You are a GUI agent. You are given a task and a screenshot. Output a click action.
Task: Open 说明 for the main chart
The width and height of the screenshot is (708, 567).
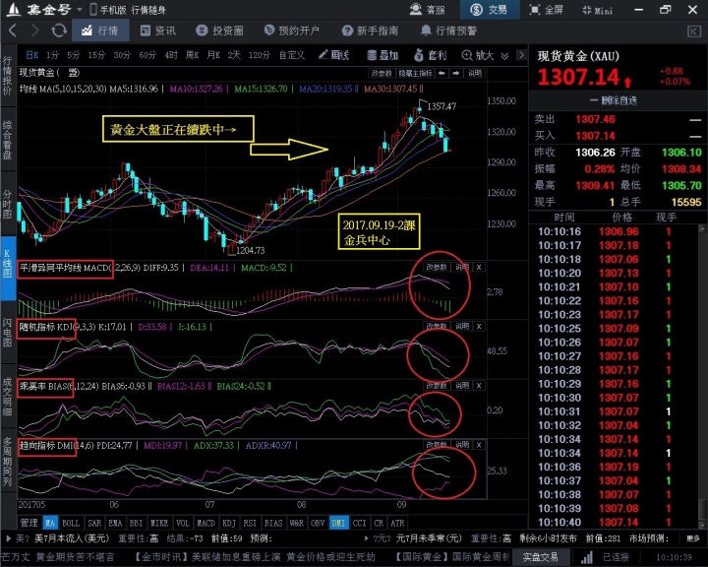(475, 73)
